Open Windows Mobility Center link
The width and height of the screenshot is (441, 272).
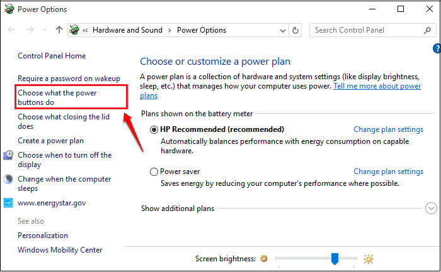pyautogui.click(x=60, y=249)
